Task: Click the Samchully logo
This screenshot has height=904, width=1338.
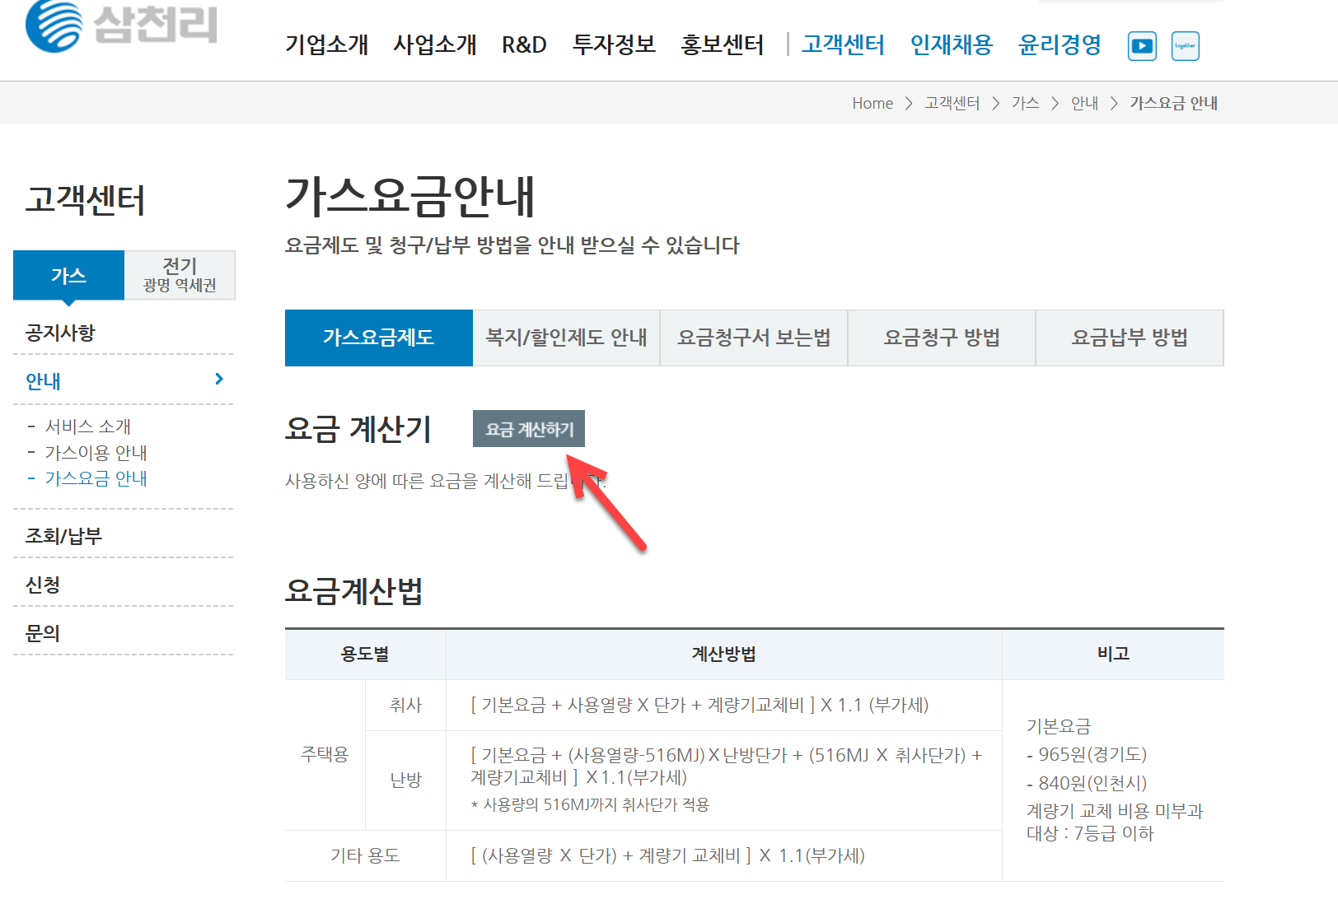Action: (121, 26)
